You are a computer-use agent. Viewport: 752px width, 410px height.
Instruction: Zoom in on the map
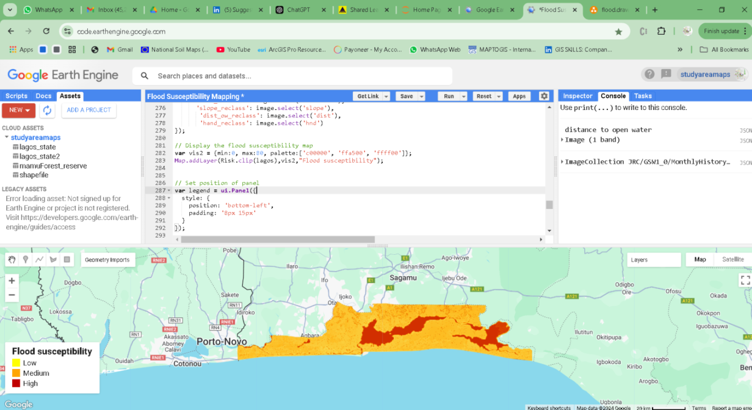coord(12,281)
